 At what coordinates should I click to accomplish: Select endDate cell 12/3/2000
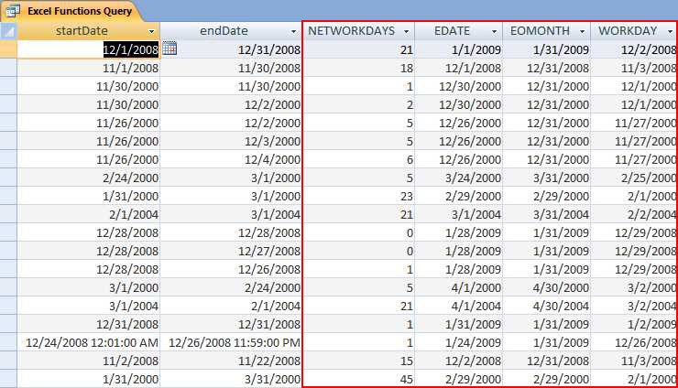[x=231, y=141]
